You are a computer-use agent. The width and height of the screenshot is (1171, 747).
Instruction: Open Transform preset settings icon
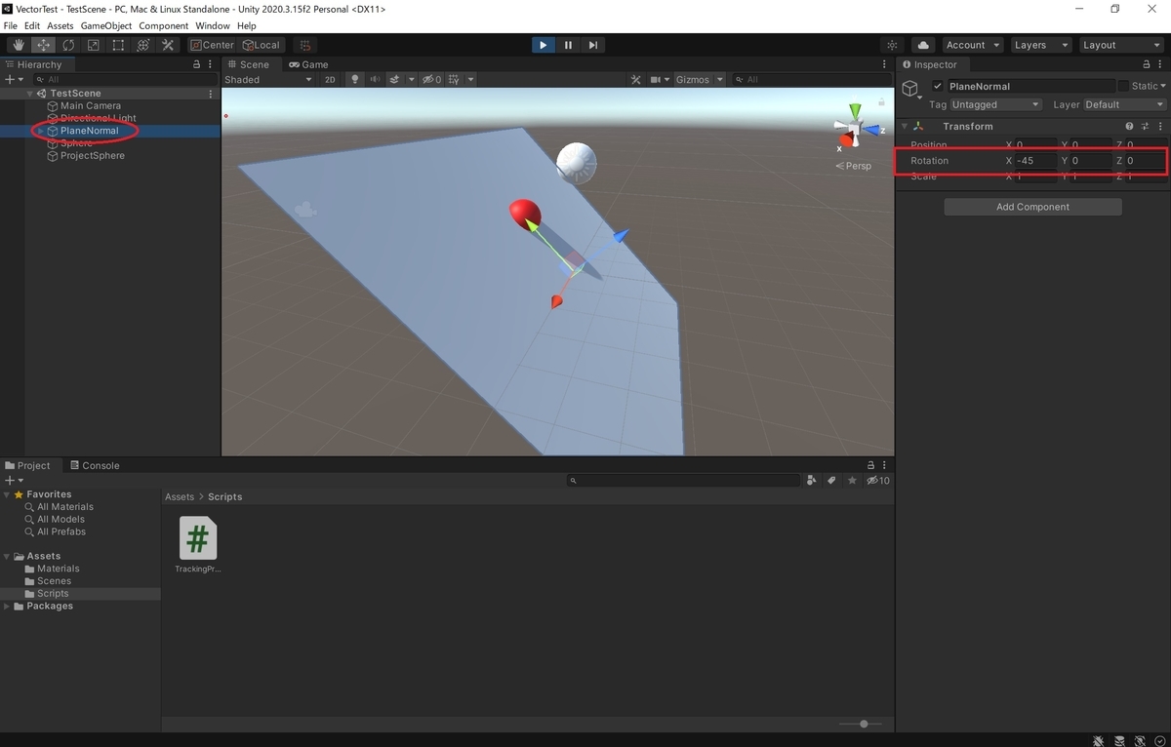pyautogui.click(x=1145, y=126)
